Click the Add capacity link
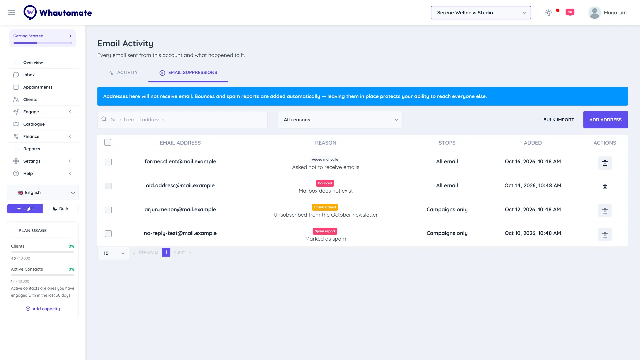The height and width of the screenshot is (360, 640). tap(43, 309)
